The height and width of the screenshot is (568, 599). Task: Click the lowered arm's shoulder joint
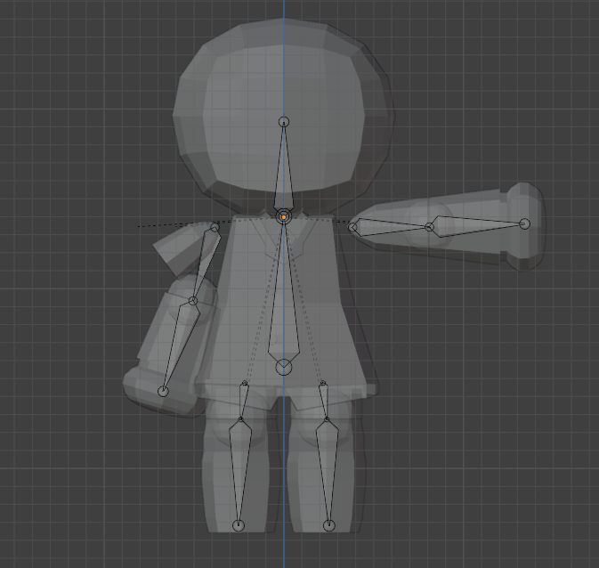pyautogui.click(x=215, y=228)
